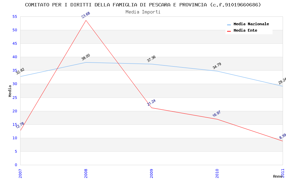
Task: Click the 2010 x-axis year label
Action: (x=217, y=173)
